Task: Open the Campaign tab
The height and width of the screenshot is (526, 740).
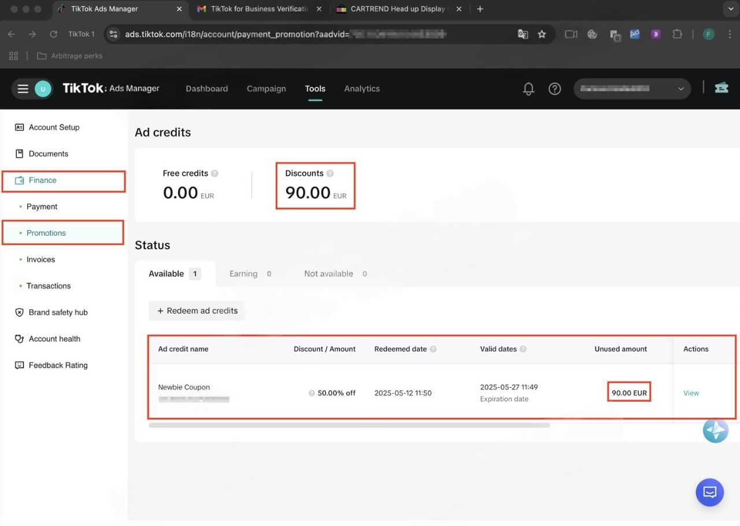Action: 267,89
